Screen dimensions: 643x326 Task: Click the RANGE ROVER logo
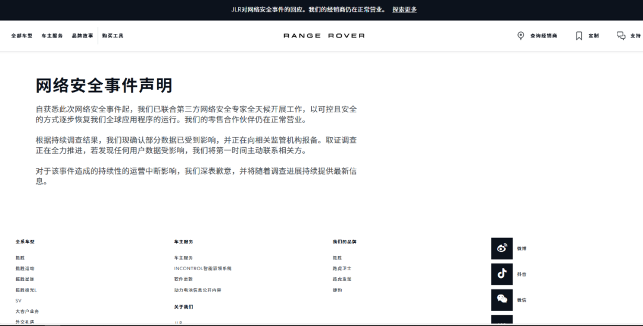324,36
